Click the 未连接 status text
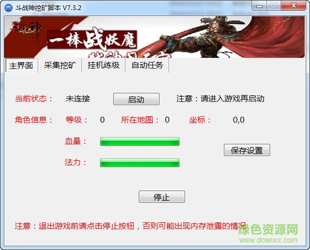Viewport: 310px width, 250px height. pos(78,99)
